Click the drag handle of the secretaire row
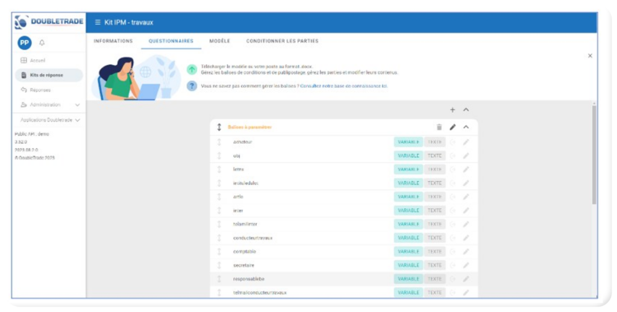Image resolution: width=617 pixels, height=312 pixels. [x=219, y=265]
